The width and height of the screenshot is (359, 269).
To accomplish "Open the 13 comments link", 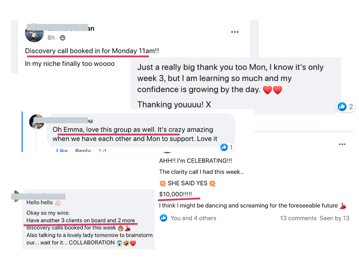I will tap(298, 218).
